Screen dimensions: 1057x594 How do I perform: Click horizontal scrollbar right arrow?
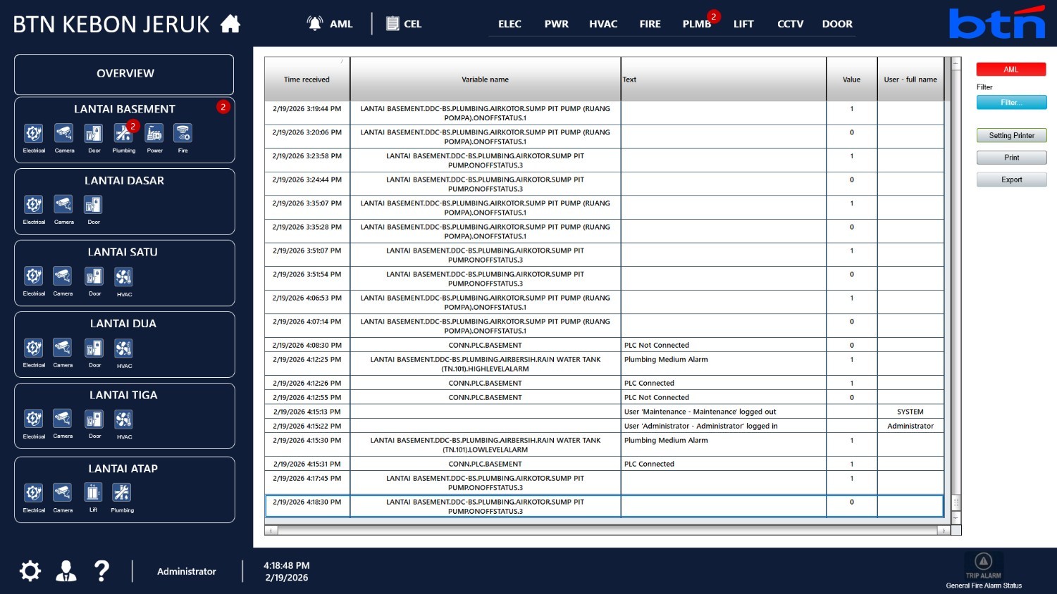944,531
